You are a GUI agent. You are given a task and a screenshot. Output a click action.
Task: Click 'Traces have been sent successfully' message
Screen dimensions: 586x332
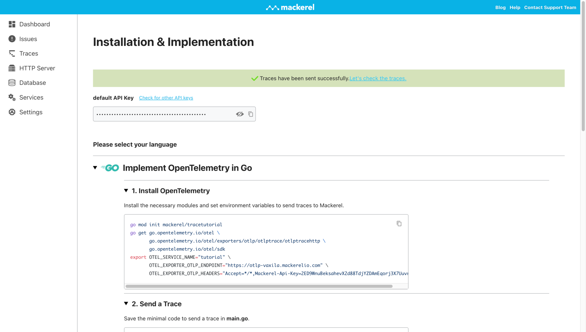click(304, 78)
